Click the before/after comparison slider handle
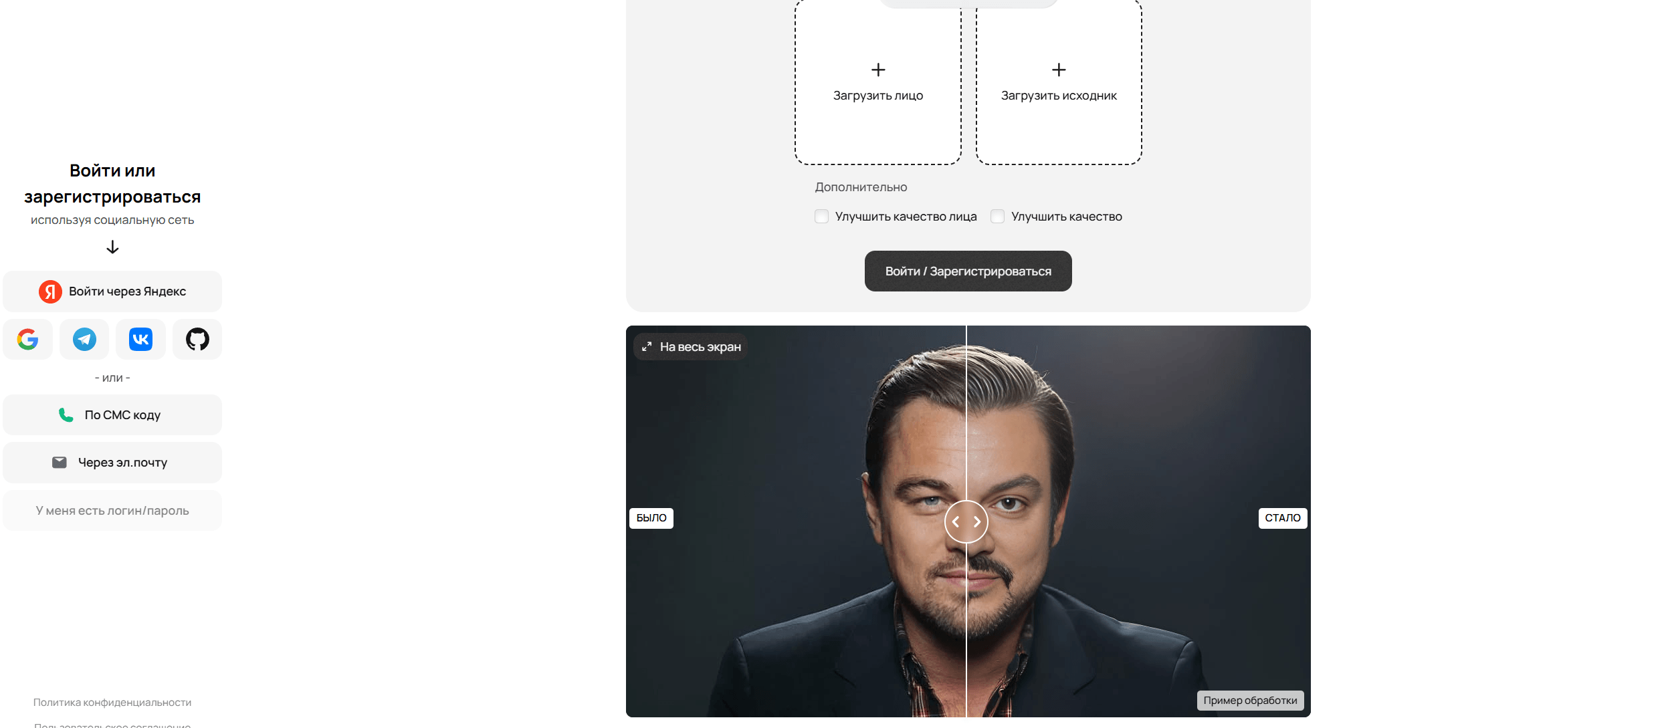 tap(966, 521)
